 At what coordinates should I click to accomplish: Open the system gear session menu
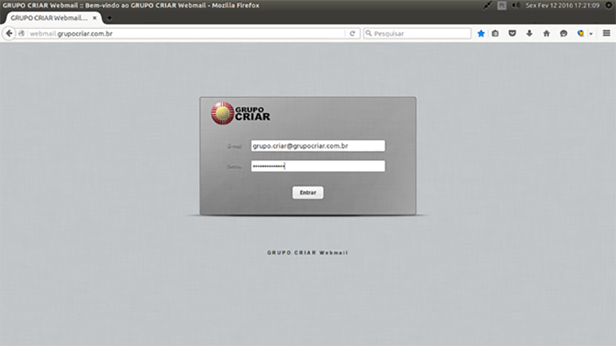[x=609, y=6]
